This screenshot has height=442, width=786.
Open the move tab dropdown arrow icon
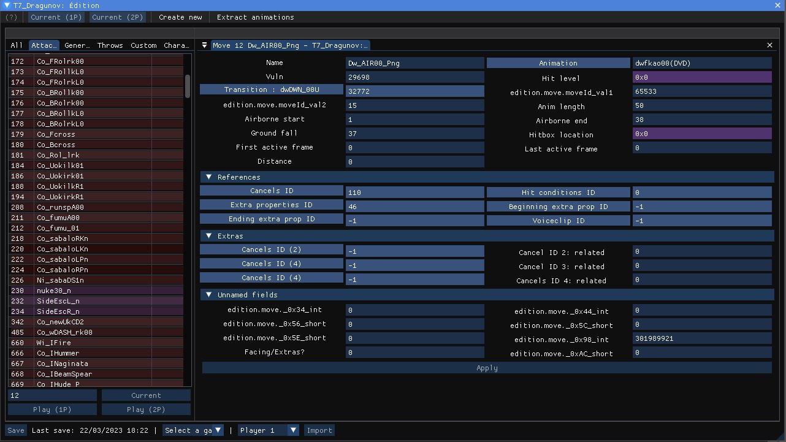(x=204, y=45)
